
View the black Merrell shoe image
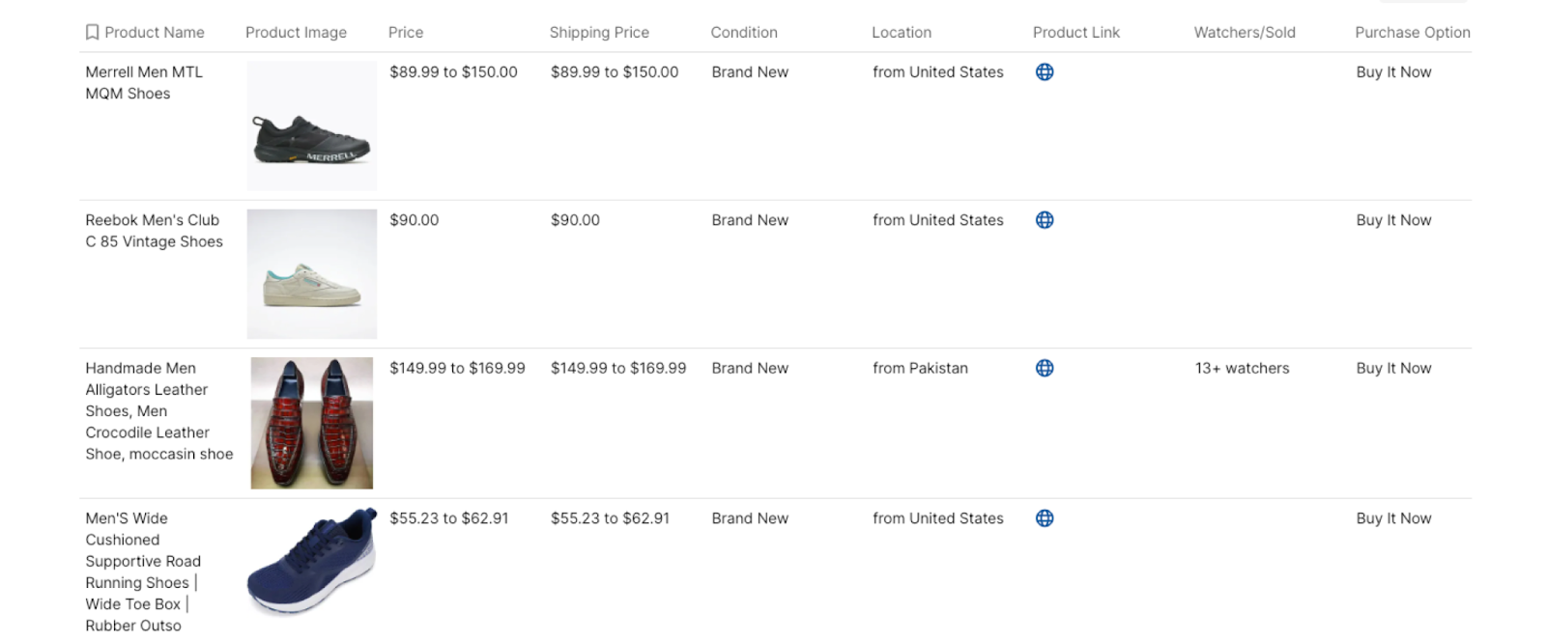click(312, 126)
